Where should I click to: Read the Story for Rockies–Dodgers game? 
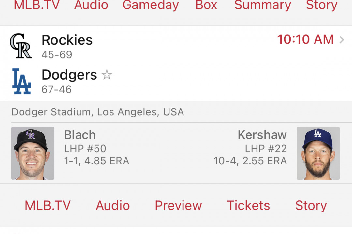[x=311, y=206]
